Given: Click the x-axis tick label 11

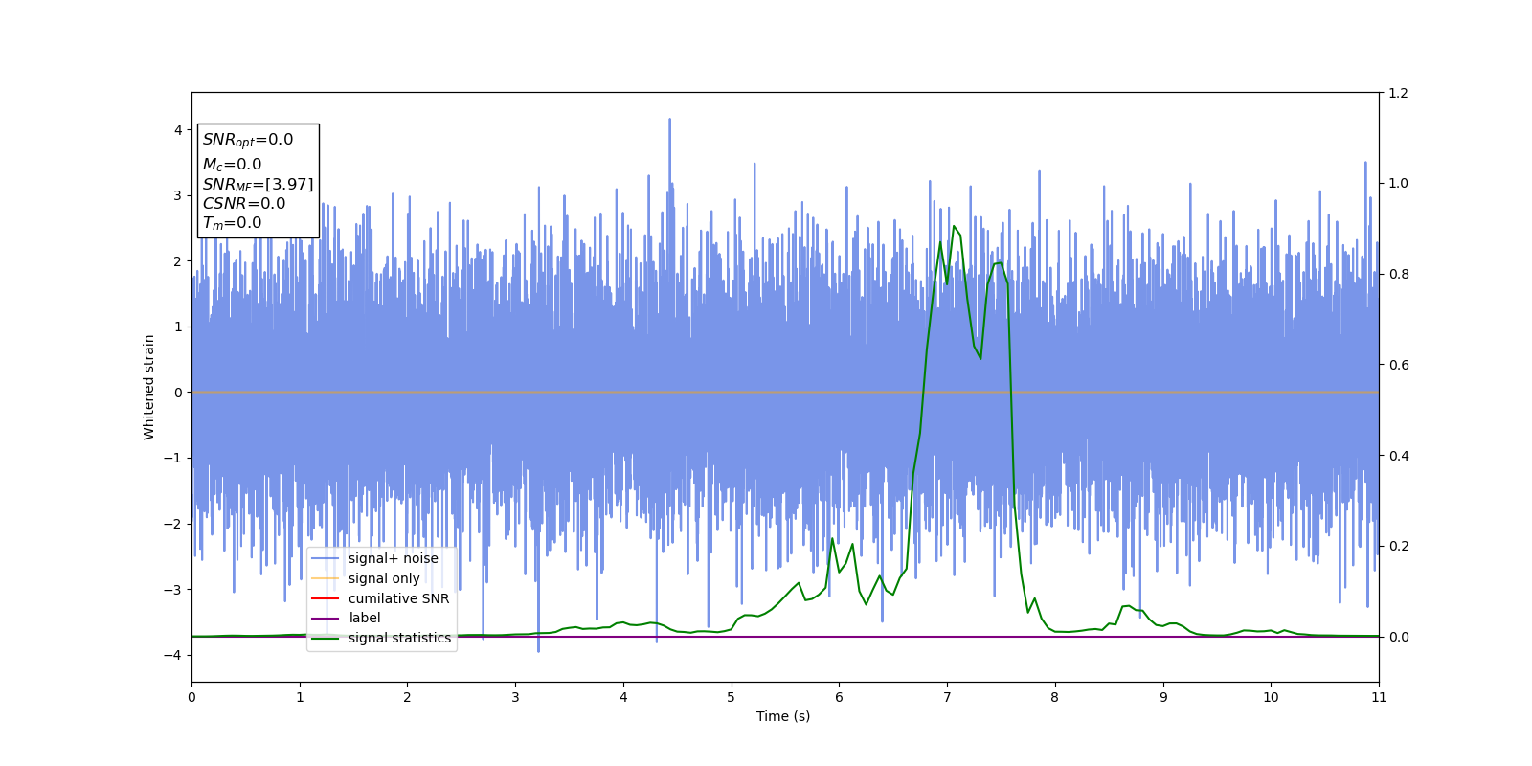Looking at the screenshot, I should [1379, 697].
